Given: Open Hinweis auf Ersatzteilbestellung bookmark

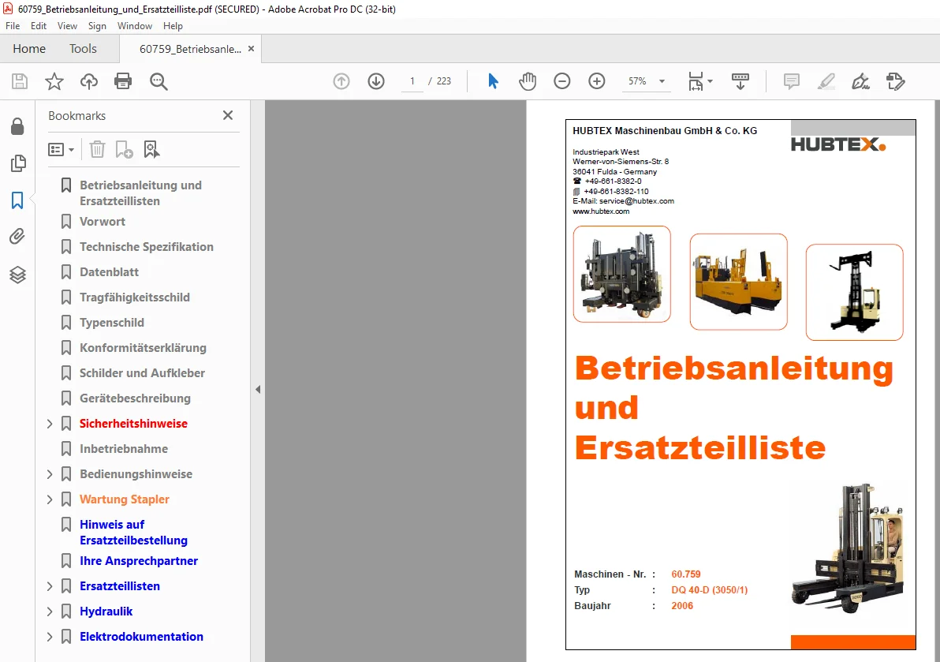Looking at the screenshot, I should [133, 533].
